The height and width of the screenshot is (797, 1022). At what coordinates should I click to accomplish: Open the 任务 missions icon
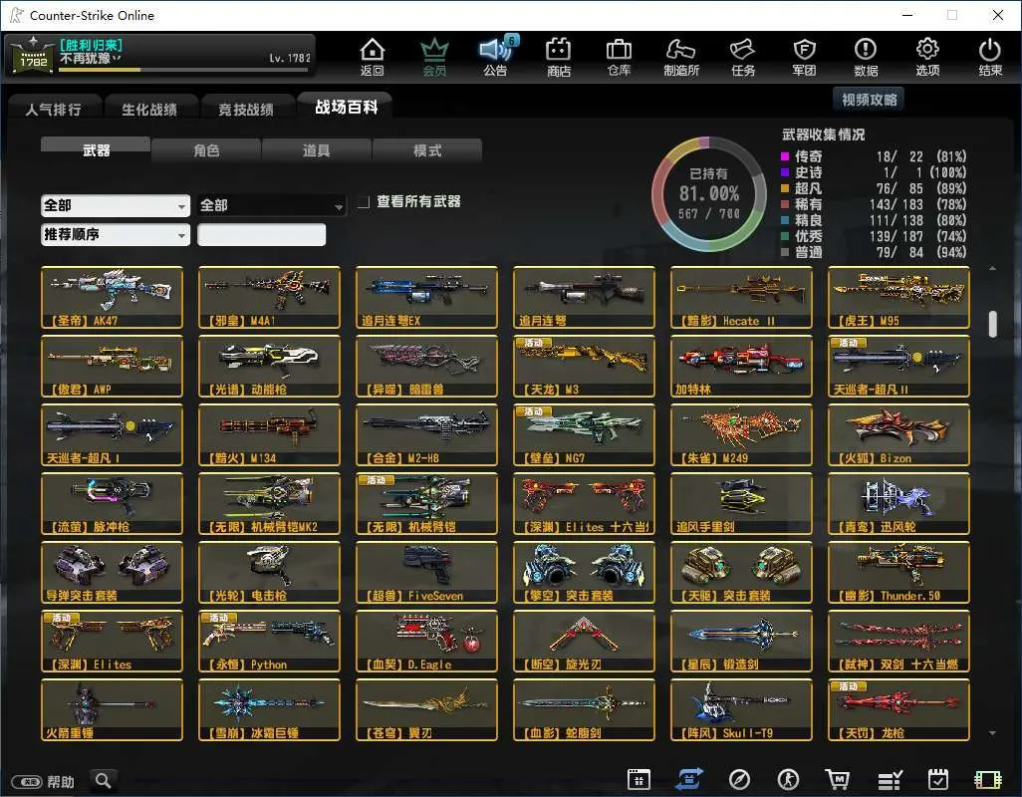click(x=743, y=56)
